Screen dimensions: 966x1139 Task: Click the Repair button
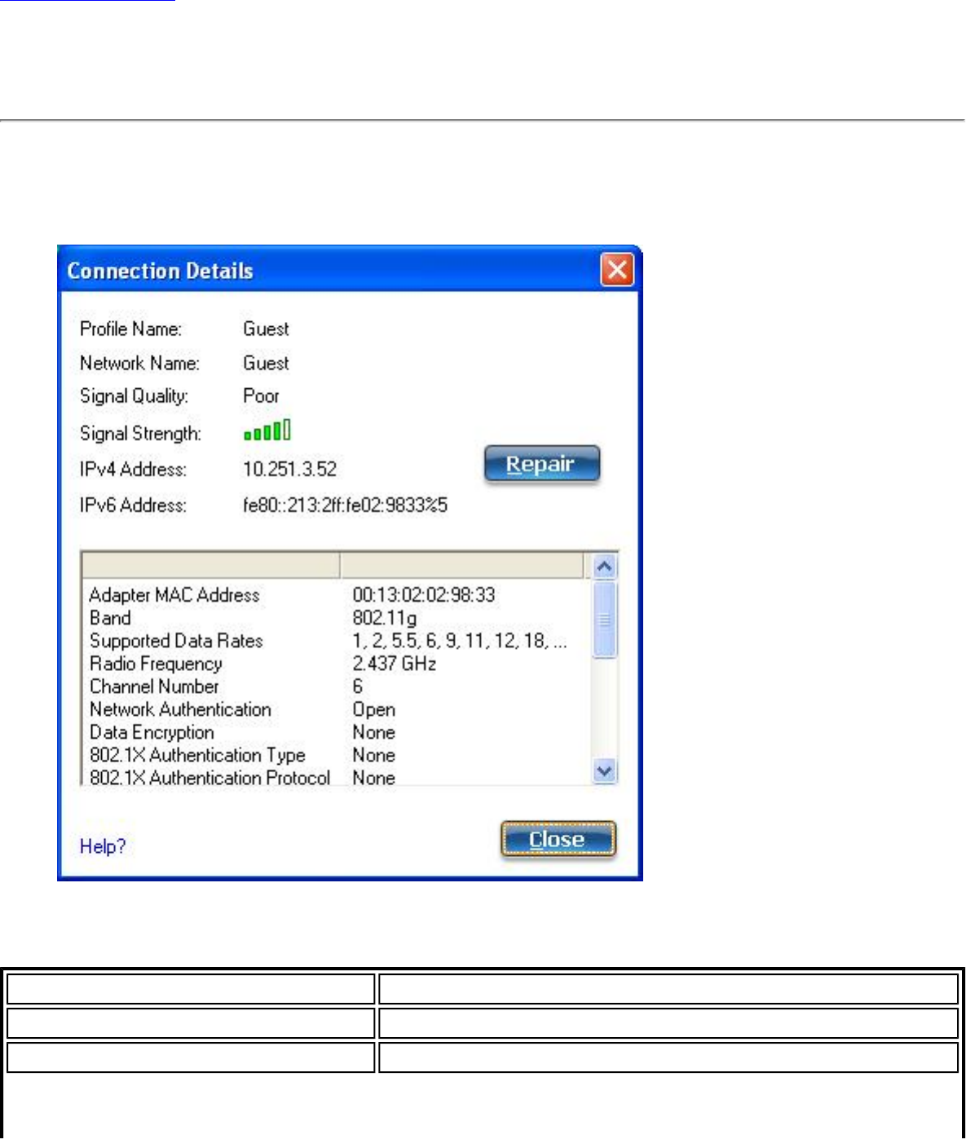541,464
